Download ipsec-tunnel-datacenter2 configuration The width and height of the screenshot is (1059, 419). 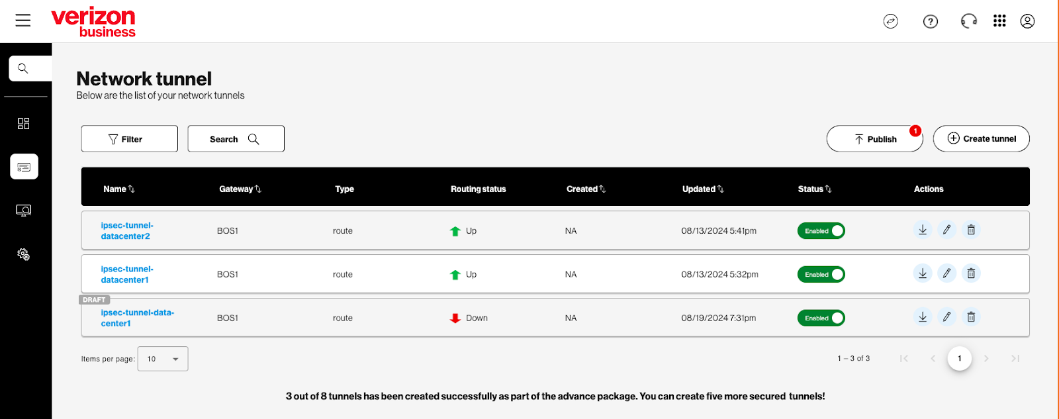click(923, 230)
